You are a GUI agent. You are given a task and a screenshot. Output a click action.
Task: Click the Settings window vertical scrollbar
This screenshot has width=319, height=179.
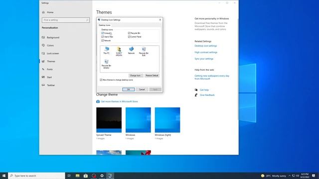point(238,69)
